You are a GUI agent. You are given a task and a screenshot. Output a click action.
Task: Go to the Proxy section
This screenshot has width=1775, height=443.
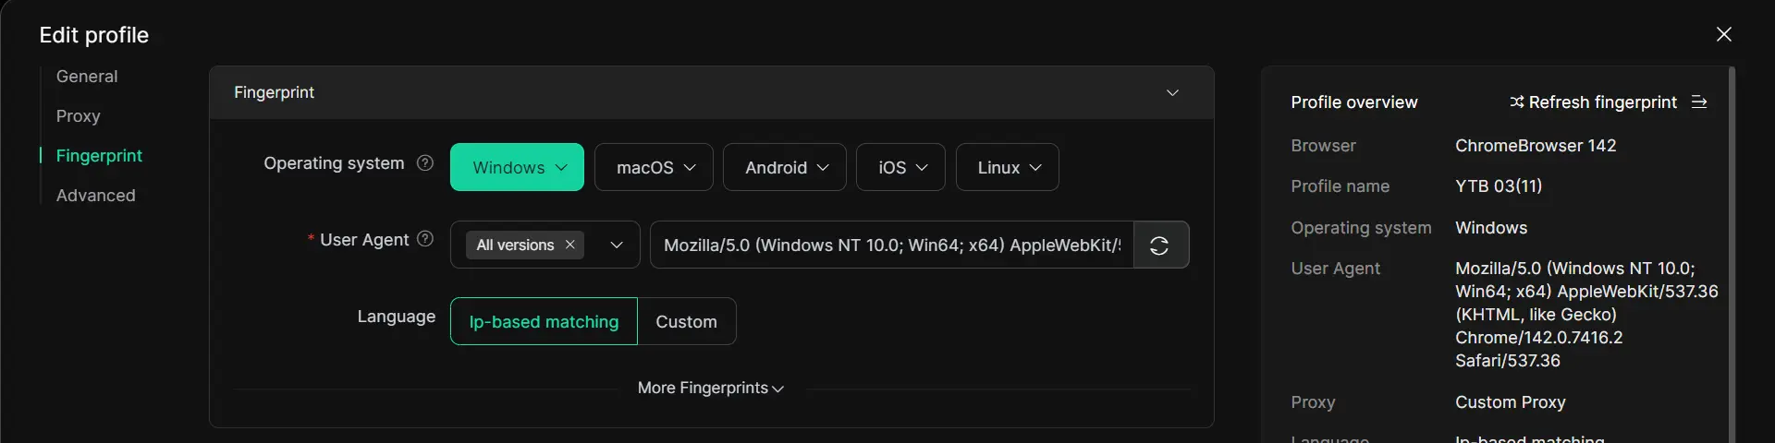pyautogui.click(x=78, y=116)
